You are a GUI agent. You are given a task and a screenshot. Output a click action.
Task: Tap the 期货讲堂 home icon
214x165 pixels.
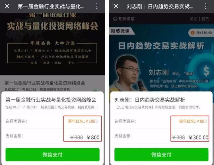click(x=115, y=19)
